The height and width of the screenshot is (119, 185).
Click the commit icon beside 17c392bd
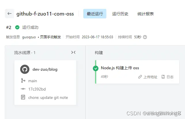[x=23, y=89]
